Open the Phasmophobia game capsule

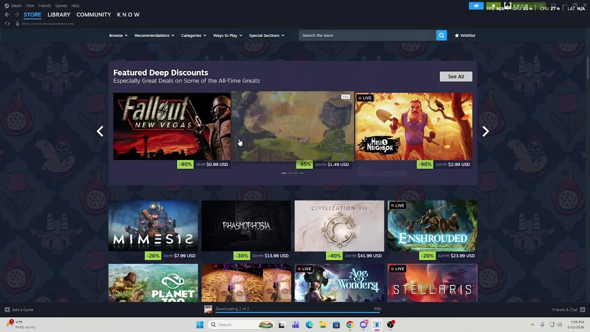246,226
